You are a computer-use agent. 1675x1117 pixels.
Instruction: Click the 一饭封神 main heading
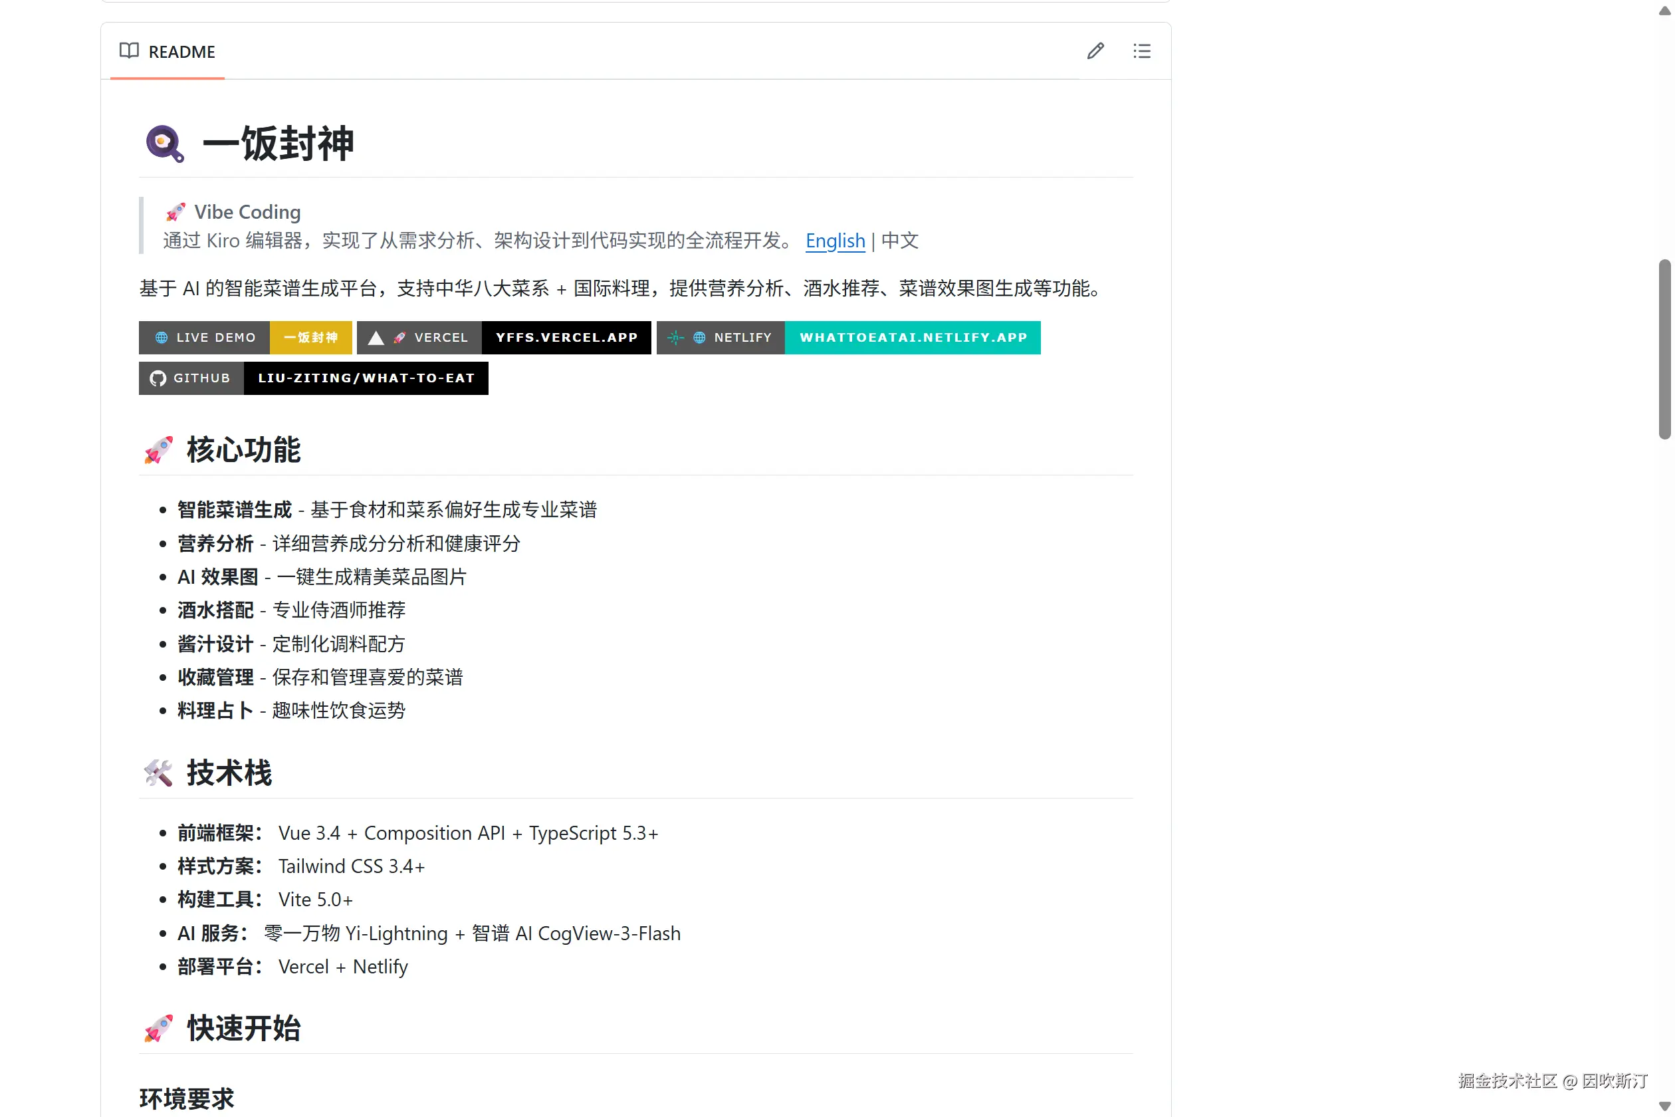click(279, 144)
